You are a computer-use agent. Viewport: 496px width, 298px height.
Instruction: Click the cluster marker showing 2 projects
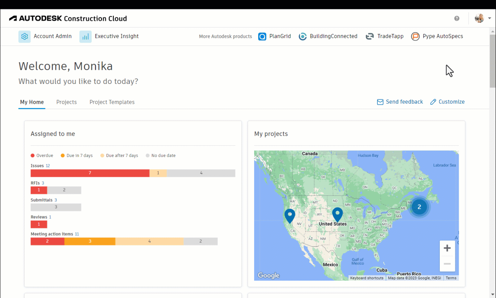pyautogui.click(x=419, y=207)
